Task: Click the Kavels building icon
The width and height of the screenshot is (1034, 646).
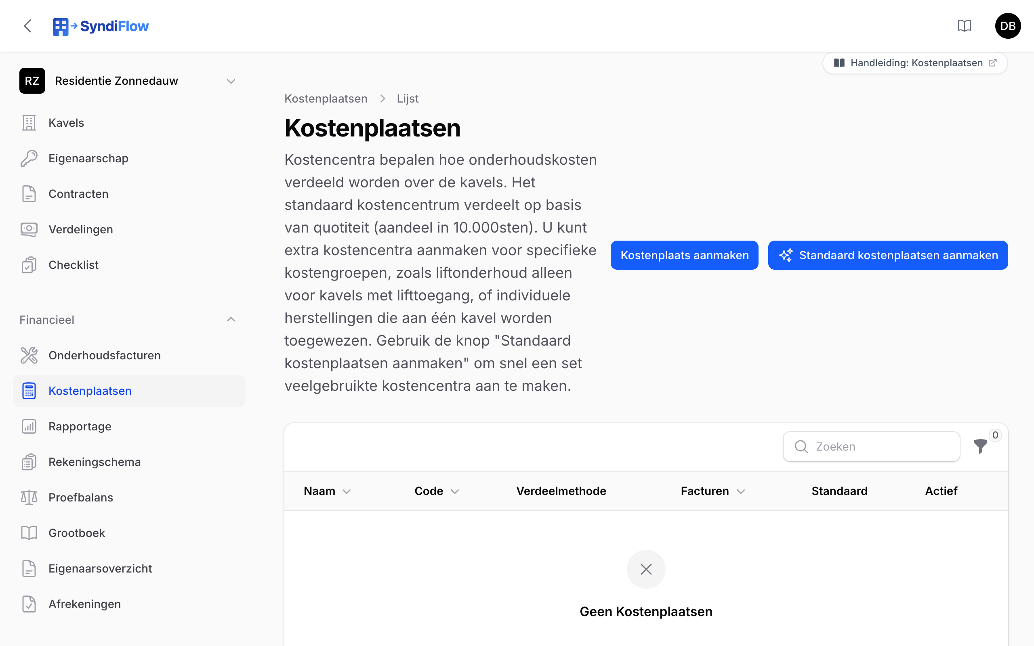Action: coord(29,123)
